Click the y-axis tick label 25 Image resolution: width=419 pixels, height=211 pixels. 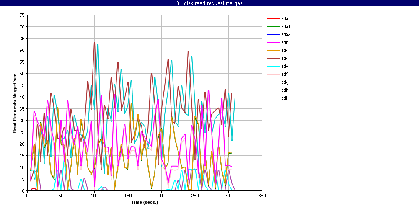pos(22,132)
